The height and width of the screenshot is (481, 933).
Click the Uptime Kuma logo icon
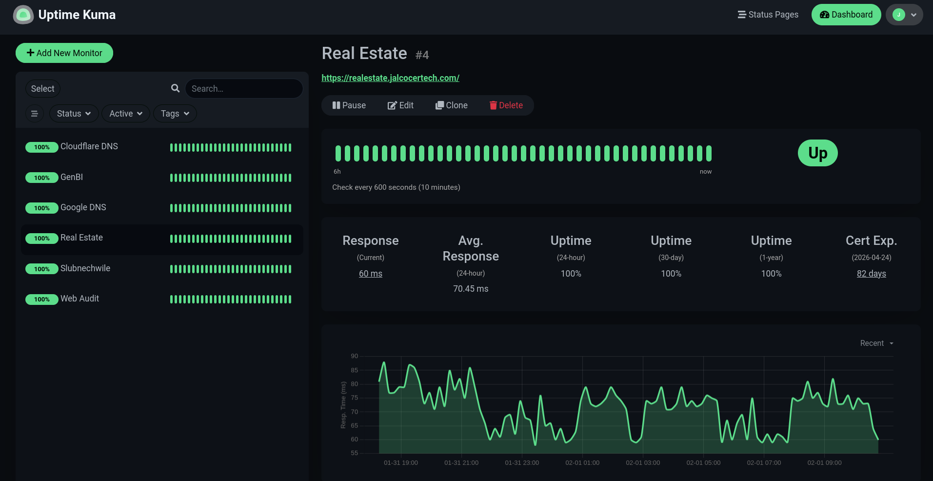(x=23, y=15)
